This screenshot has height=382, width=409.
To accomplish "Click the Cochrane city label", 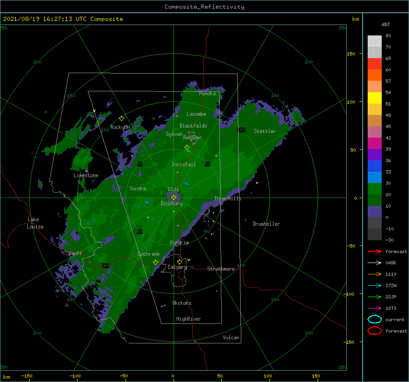I will tap(149, 254).
